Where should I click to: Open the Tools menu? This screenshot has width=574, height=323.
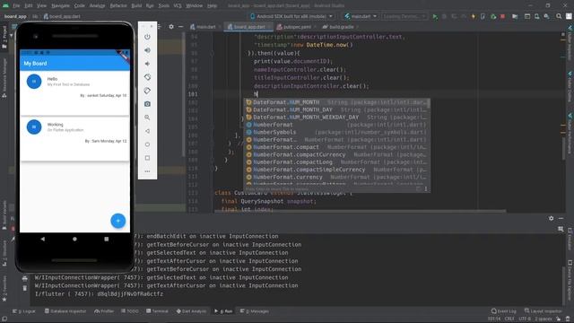coord(163,5)
